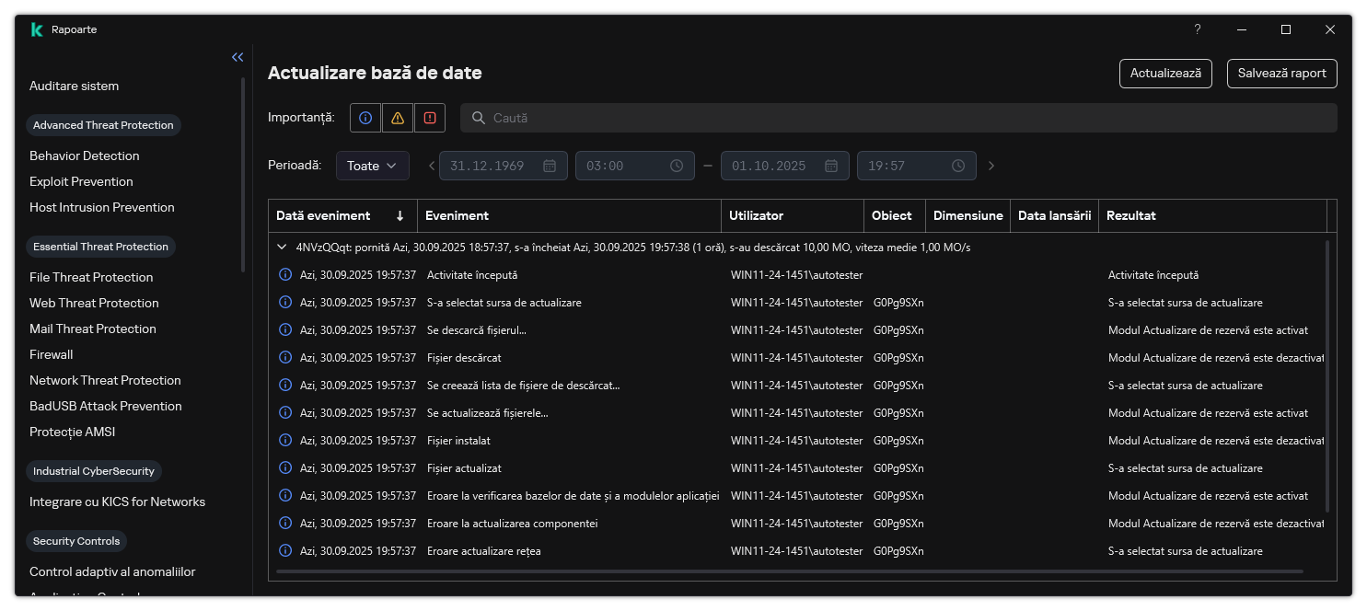Collapse the left sidebar with double-chevron icon
This screenshot has height=611, width=1367.
237,57
